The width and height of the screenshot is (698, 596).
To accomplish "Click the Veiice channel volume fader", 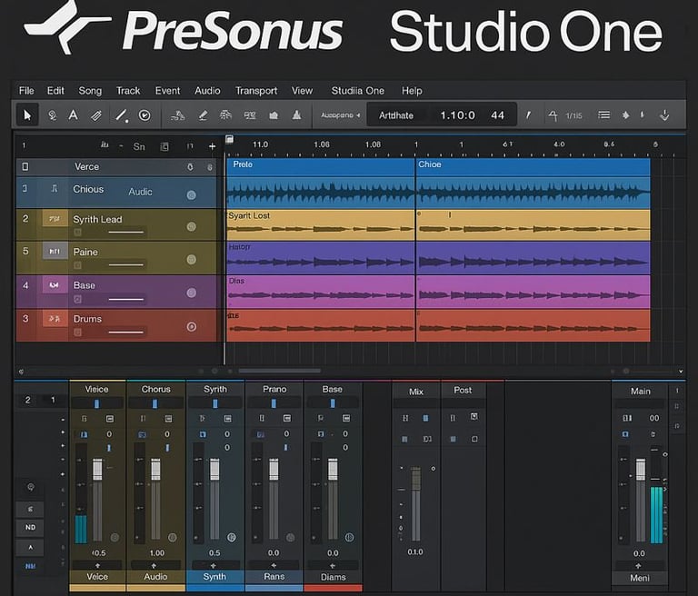I will pos(97,470).
